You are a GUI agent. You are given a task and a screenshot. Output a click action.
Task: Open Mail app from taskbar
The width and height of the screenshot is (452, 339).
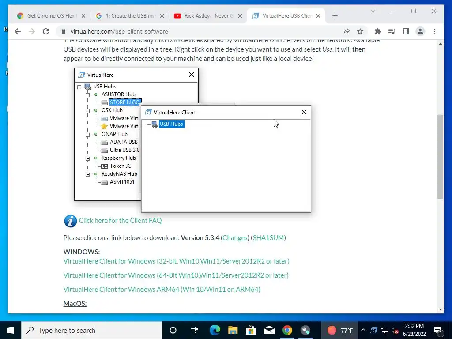[269, 330]
